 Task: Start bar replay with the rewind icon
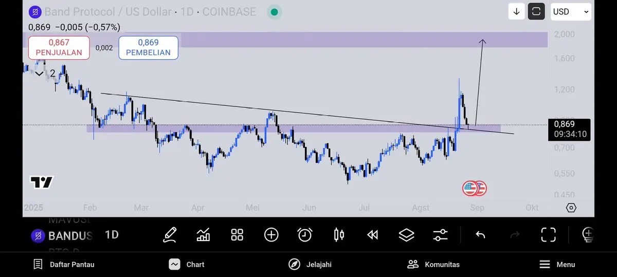tap(373, 235)
